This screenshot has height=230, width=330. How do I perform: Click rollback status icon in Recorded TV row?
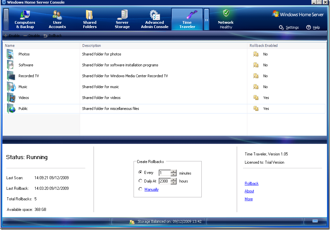coord(256,76)
